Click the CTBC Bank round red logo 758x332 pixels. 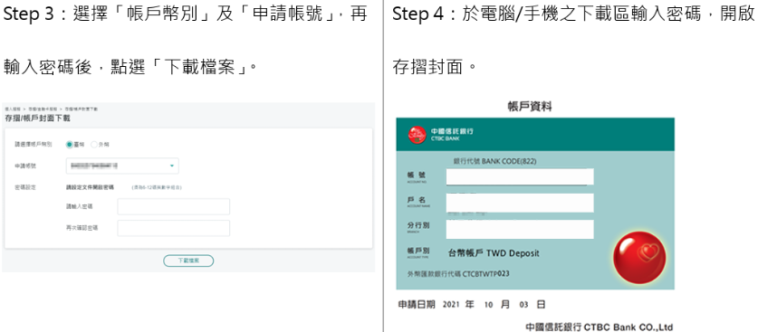[417, 135]
